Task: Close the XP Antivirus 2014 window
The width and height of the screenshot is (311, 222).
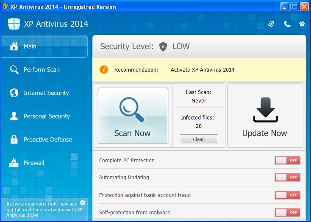Action: pos(304,7)
